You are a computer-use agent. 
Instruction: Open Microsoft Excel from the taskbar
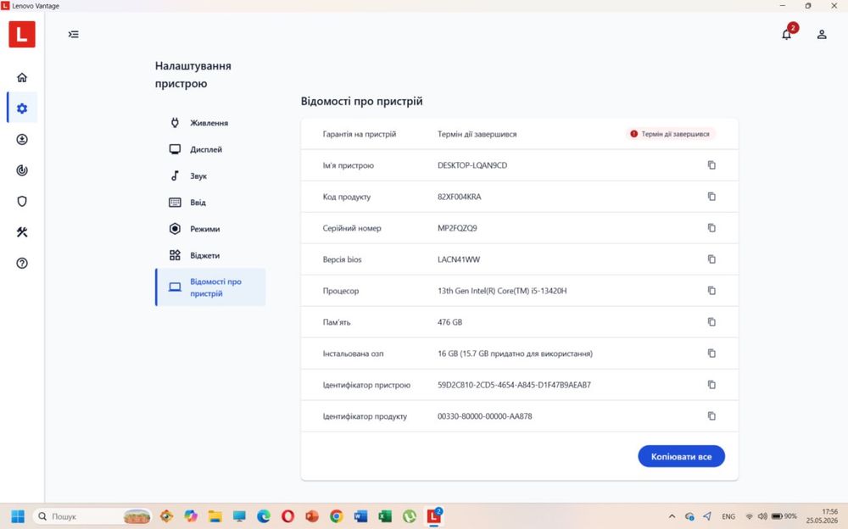[385, 516]
